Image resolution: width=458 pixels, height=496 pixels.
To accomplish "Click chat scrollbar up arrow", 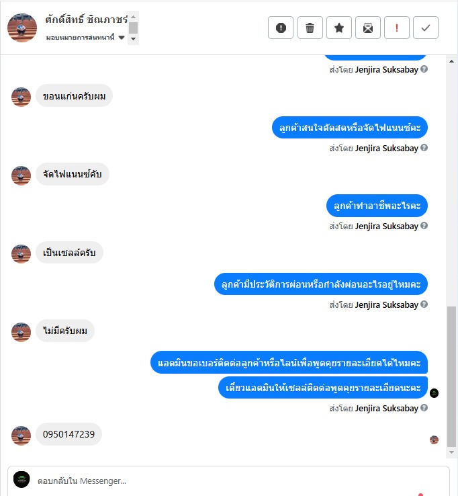I will [x=451, y=61].
